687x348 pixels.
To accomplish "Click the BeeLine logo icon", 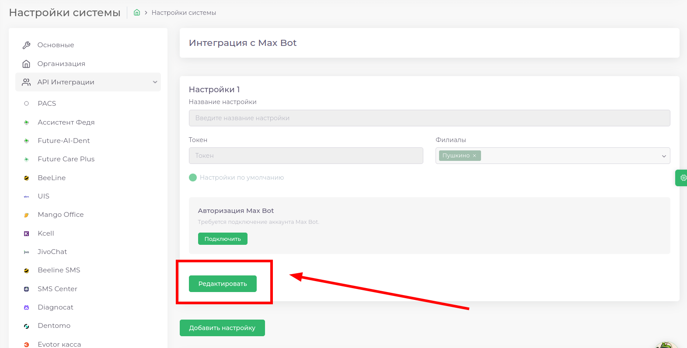I will (26, 178).
